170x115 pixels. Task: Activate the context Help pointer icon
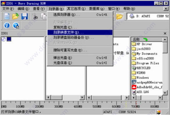tap(16, 25)
